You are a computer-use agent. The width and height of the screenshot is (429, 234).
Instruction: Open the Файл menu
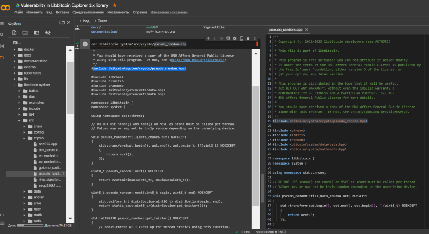[18, 12]
